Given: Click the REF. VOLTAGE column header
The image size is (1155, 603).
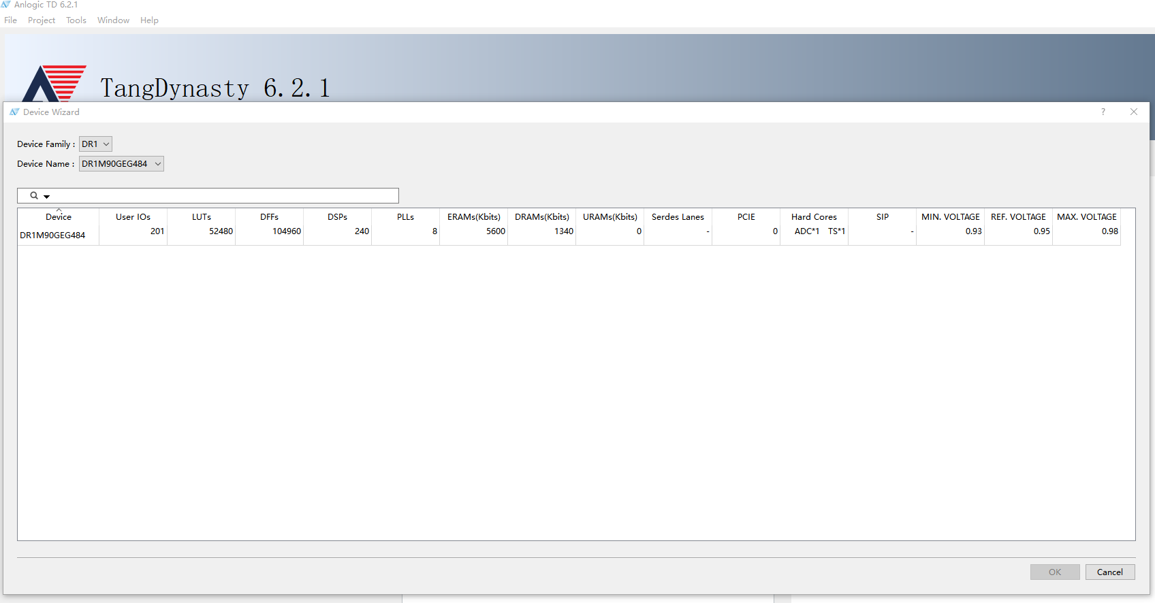Looking at the screenshot, I should (x=1019, y=217).
